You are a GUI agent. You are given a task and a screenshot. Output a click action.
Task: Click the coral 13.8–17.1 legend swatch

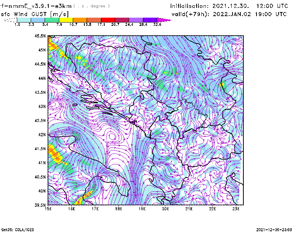[94, 20]
